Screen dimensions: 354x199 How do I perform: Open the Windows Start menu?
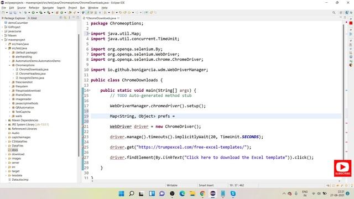pos(121,193)
